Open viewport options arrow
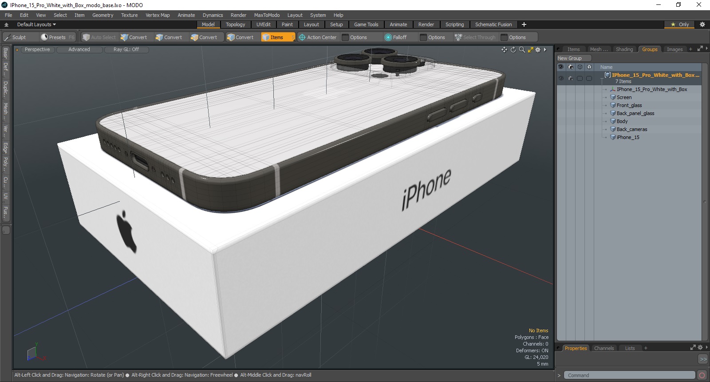Image resolution: width=710 pixels, height=382 pixels. pos(545,50)
